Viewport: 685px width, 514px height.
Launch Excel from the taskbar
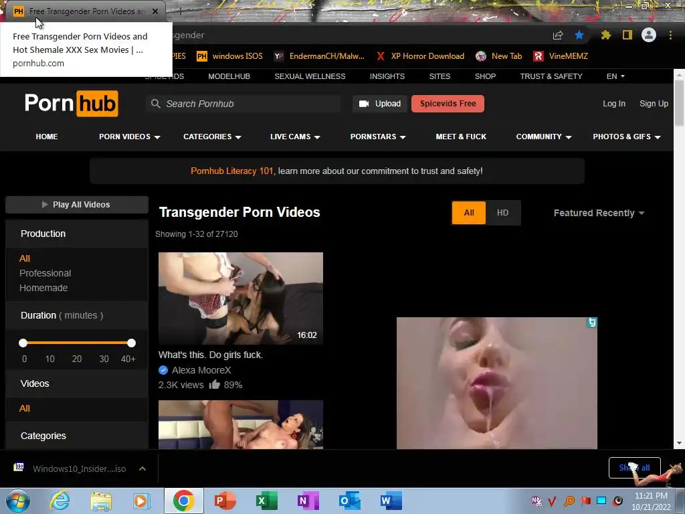[266, 501]
